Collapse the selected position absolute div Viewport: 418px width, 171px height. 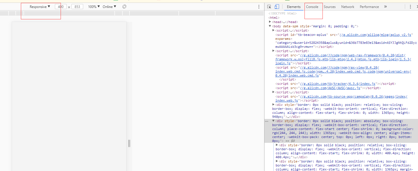(273, 121)
